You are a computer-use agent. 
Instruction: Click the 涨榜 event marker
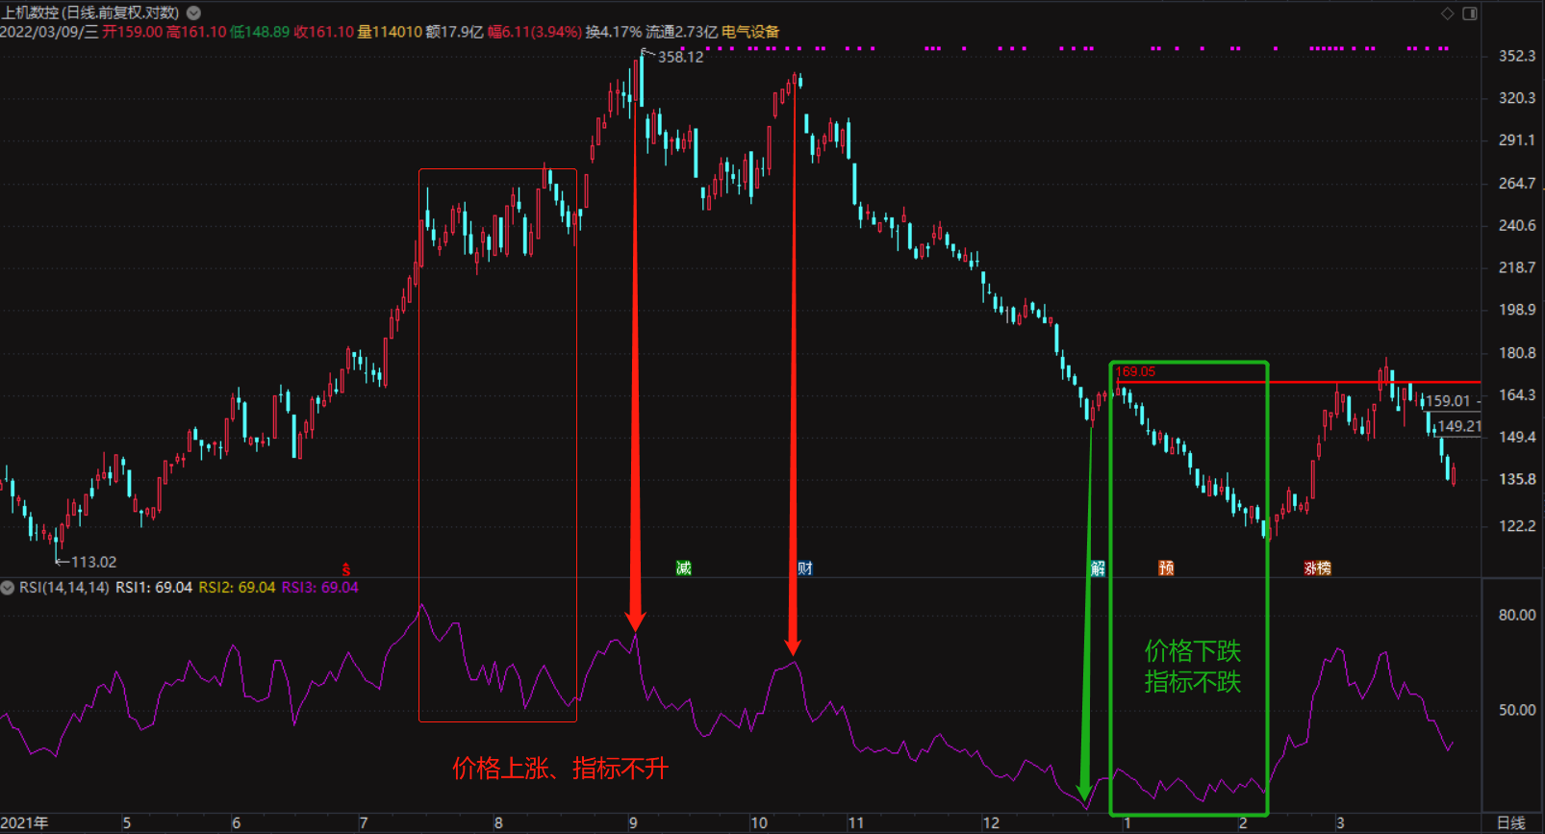point(1317,568)
